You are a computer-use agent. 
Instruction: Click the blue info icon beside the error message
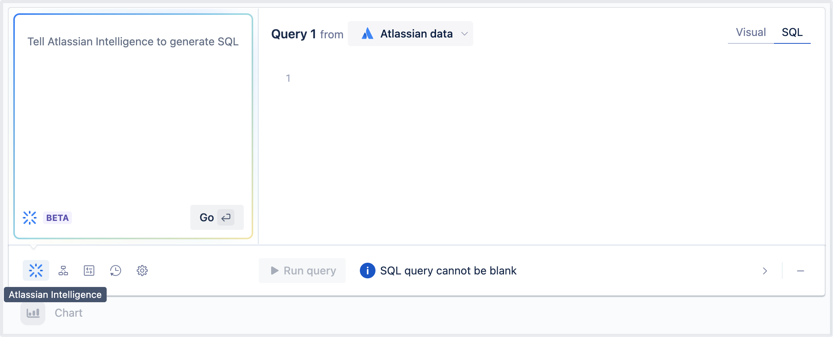pyautogui.click(x=367, y=271)
